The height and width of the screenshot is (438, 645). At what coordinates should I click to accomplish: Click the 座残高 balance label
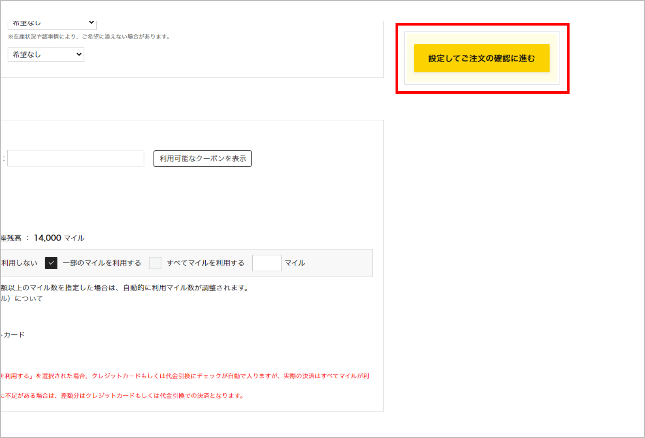coord(11,238)
